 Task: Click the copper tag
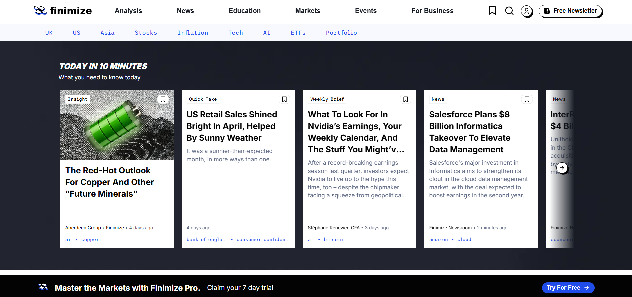click(x=90, y=239)
